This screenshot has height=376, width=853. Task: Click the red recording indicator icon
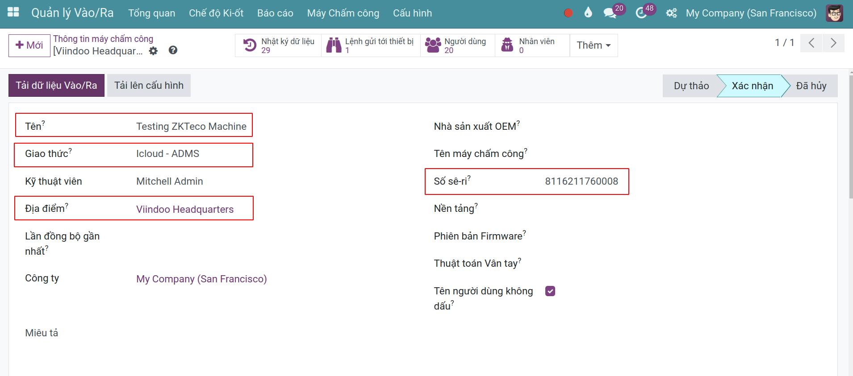pos(568,13)
